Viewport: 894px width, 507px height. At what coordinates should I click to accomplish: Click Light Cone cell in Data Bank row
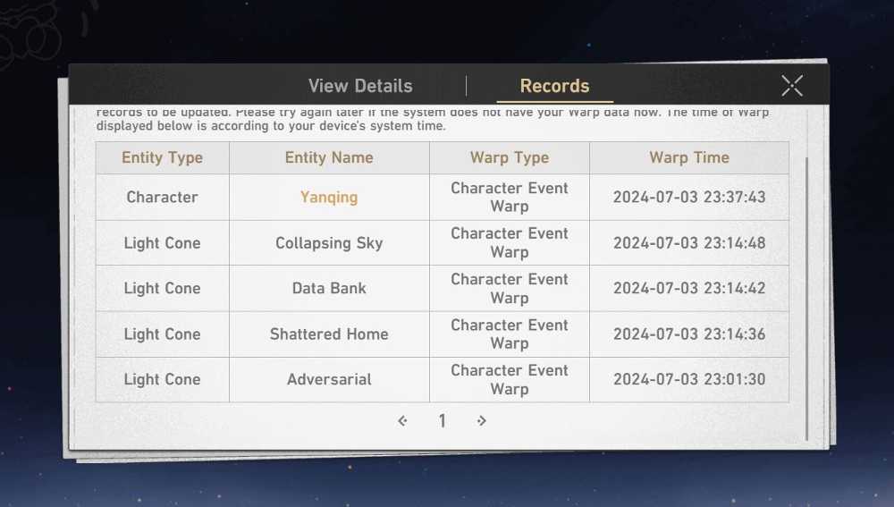(x=163, y=288)
